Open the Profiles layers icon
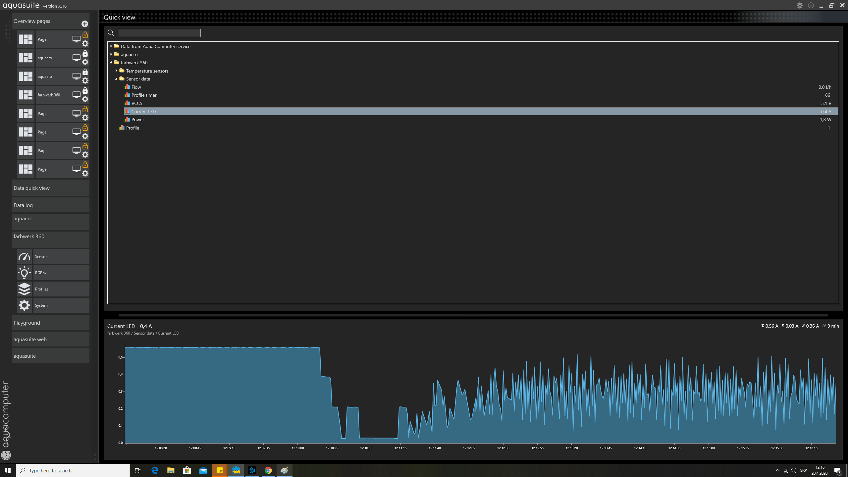848x477 pixels. [x=24, y=289]
